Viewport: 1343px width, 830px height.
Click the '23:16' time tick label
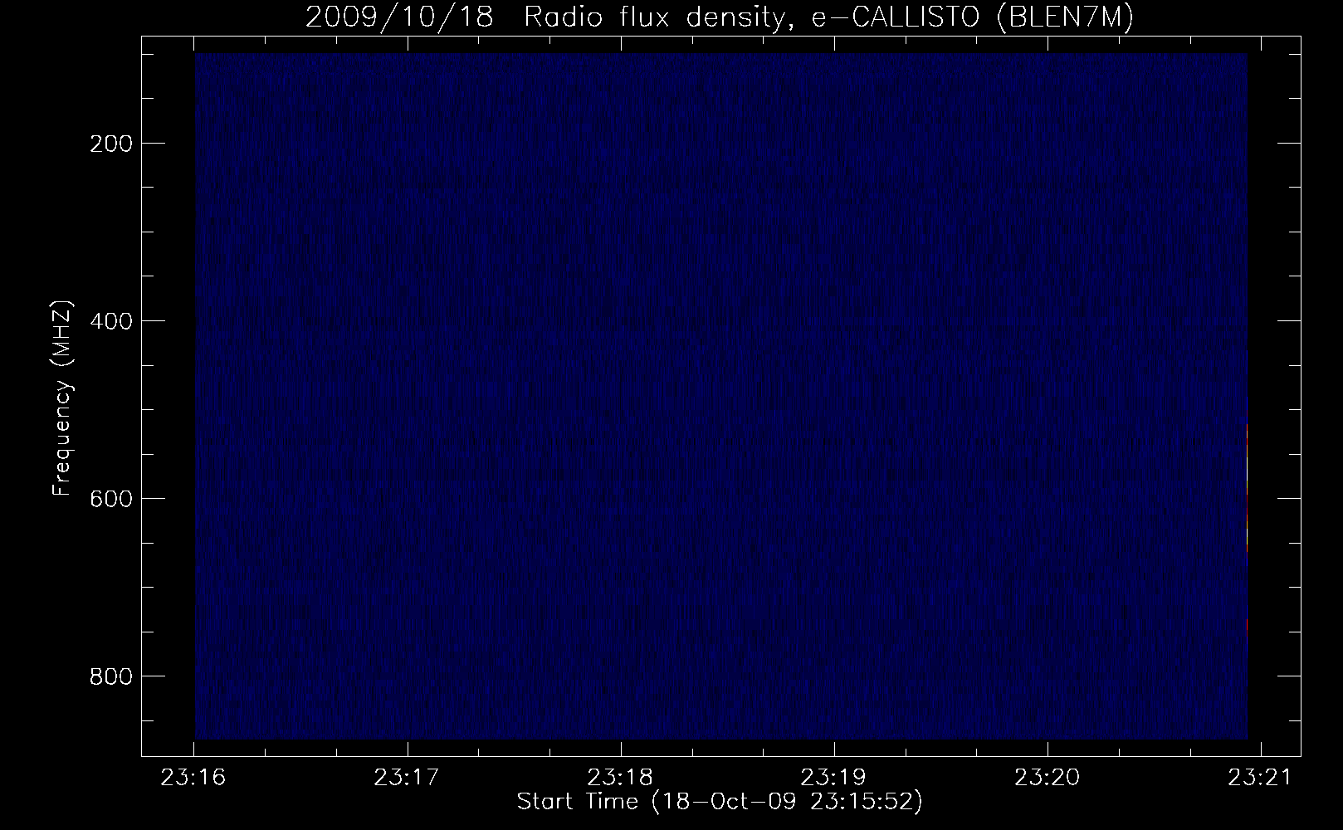coord(194,778)
